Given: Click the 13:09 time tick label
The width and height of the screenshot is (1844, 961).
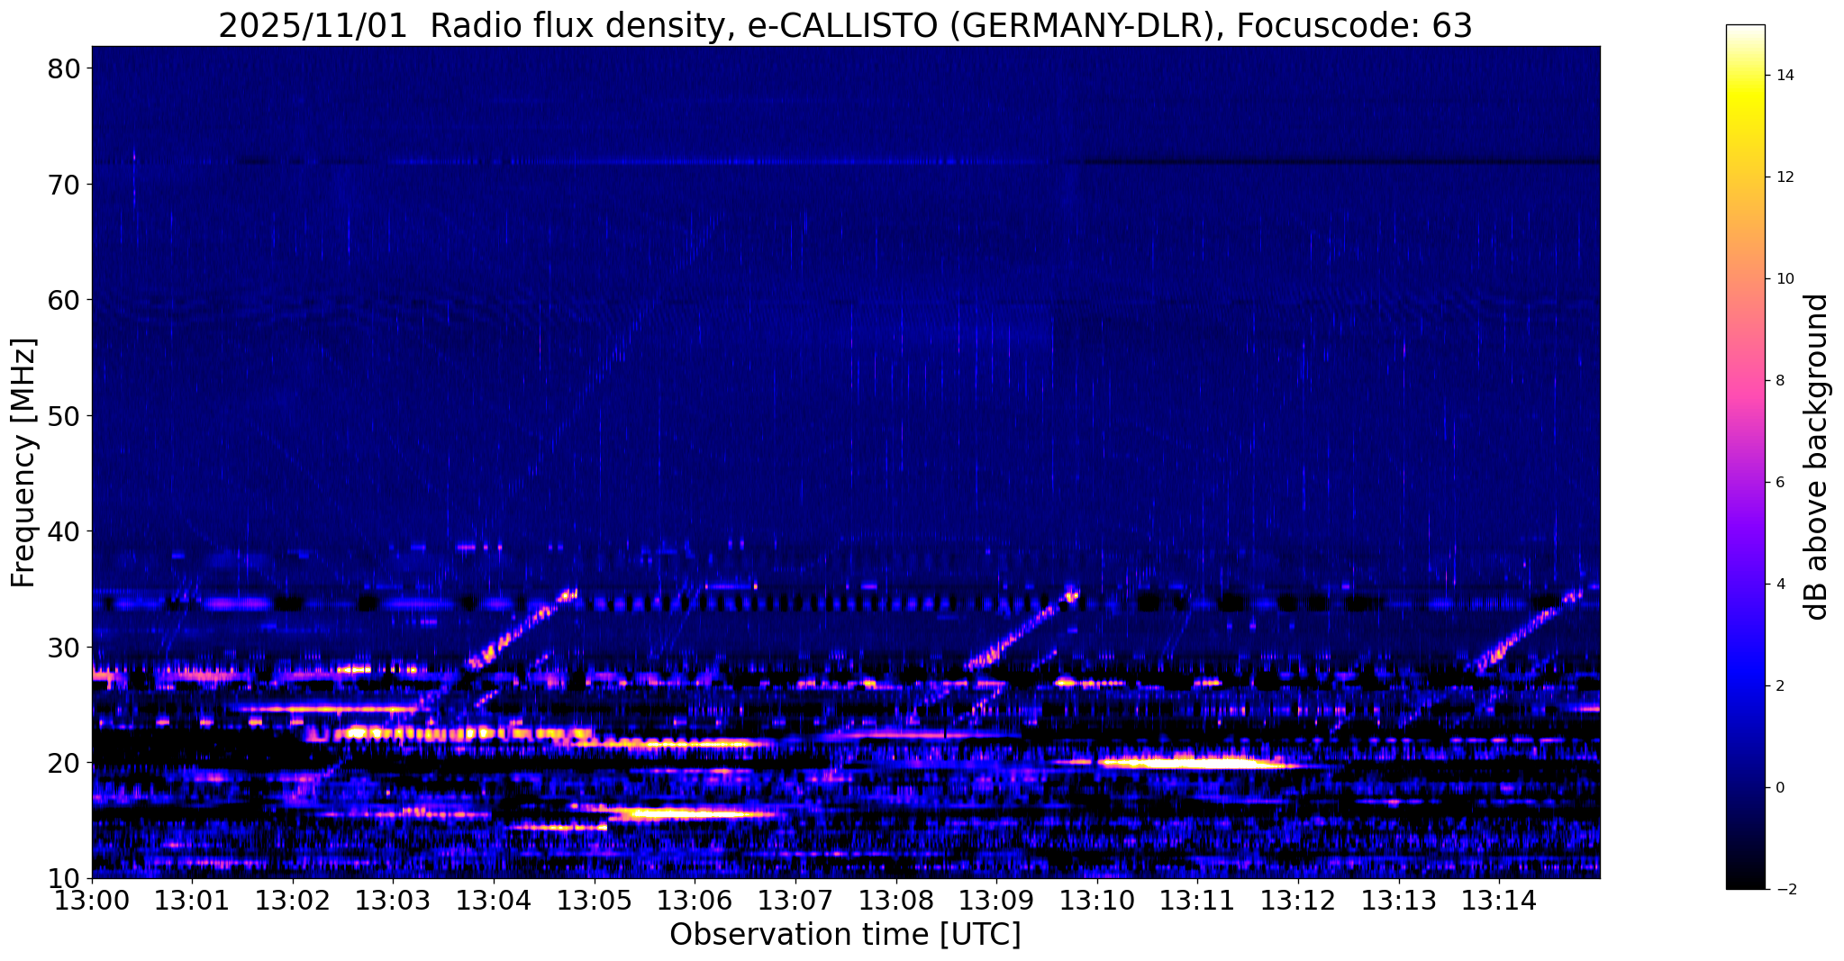Looking at the screenshot, I should pos(996,901).
